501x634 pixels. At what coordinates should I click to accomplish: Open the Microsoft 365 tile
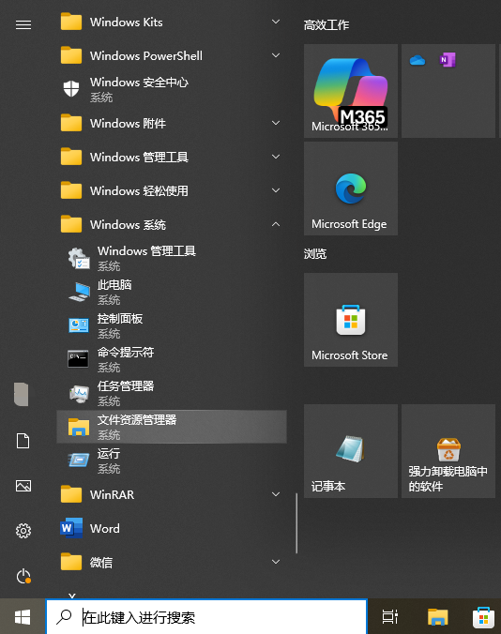(351, 91)
